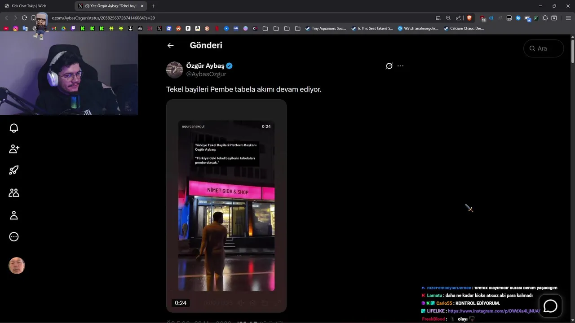This screenshot has width=575, height=323.
Task: Open Tiny Aquarium bookmark
Action: 326,28
